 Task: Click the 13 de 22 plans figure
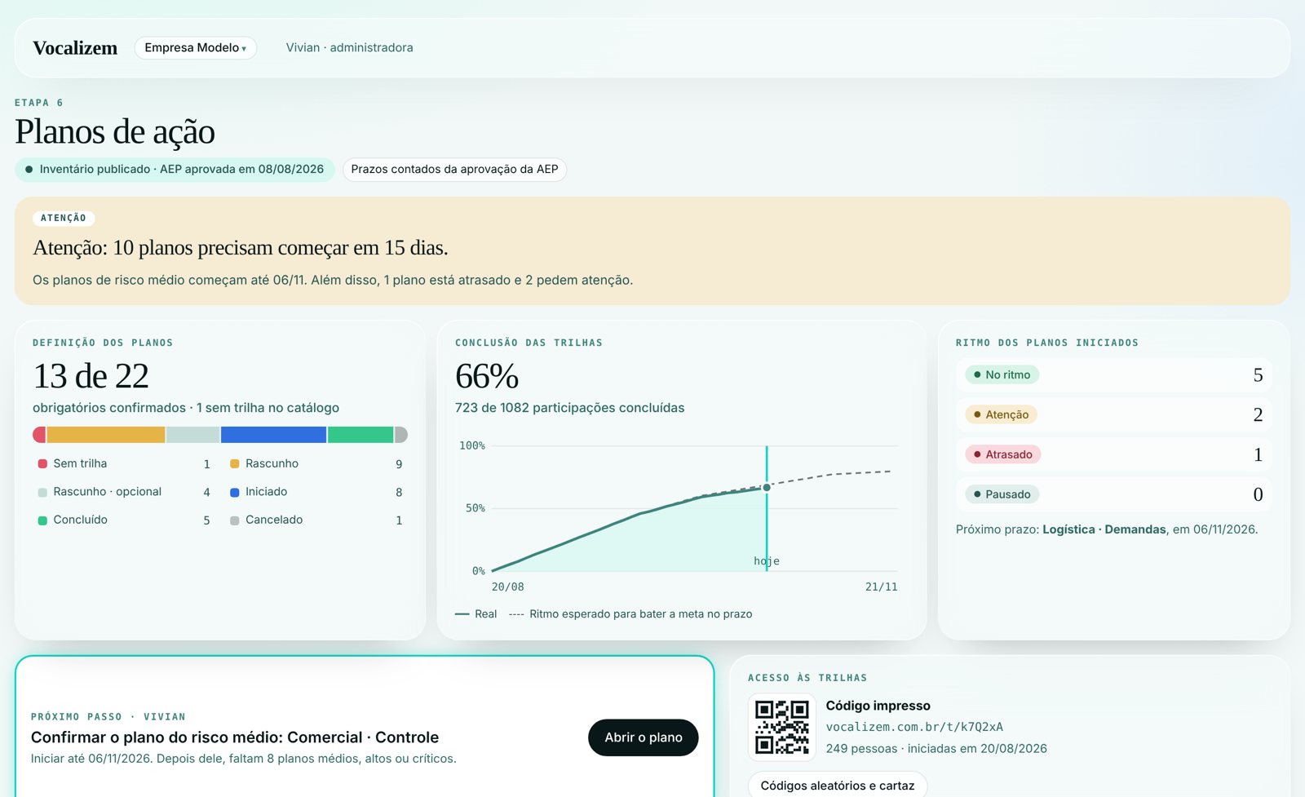91,376
